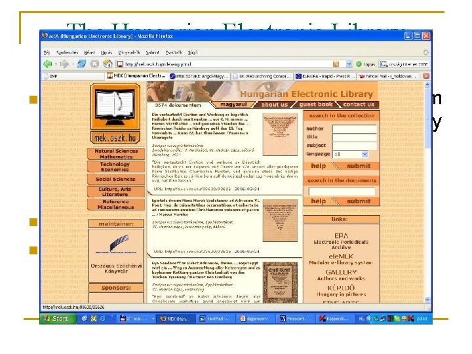
Task: Click the search in documents text field
Action: click(x=342, y=191)
